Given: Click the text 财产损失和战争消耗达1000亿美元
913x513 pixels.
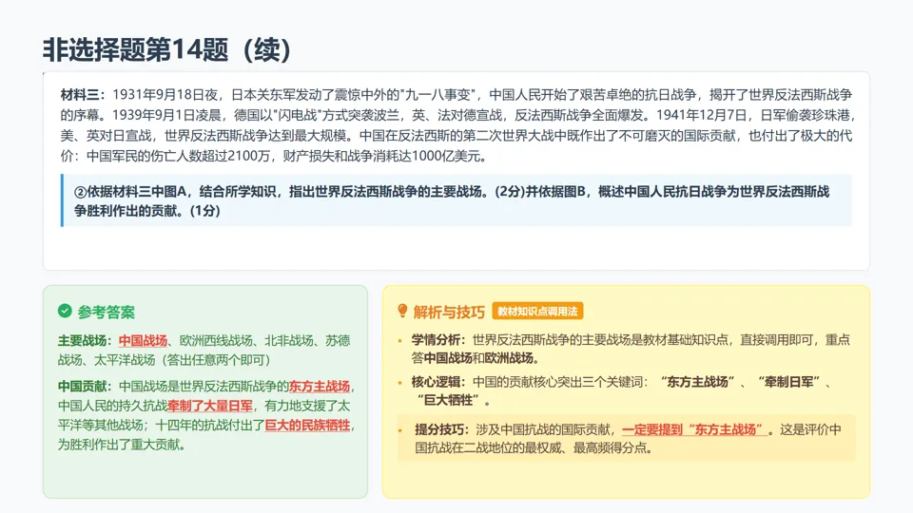Looking at the screenshot, I should [382, 156].
